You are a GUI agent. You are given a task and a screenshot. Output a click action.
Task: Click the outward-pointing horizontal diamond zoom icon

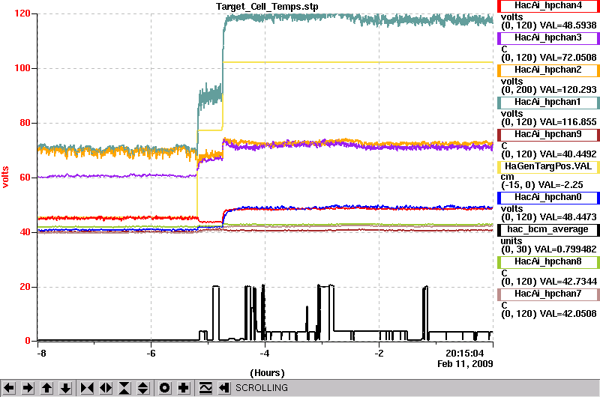106,388
